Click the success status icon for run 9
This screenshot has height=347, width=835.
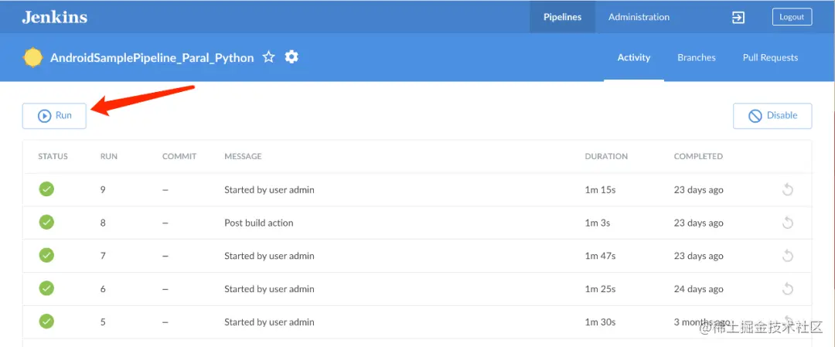[x=47, y=189]
